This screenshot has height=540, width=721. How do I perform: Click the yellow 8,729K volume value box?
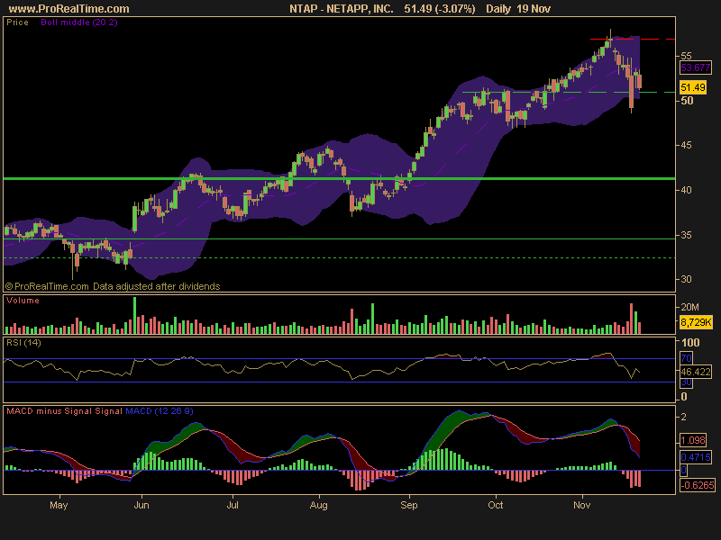pyautogui.click(x=696, y=322)
